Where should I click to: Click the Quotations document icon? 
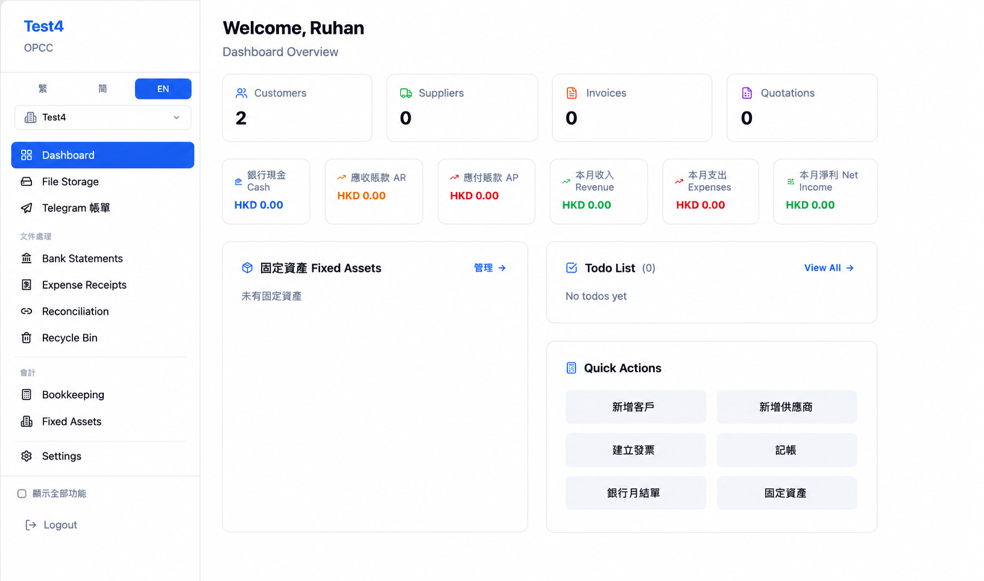pyautogui.click(x=747, y=93)
